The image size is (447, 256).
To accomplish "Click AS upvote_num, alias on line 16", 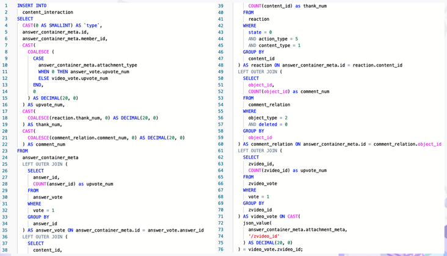I will [46, 105].
